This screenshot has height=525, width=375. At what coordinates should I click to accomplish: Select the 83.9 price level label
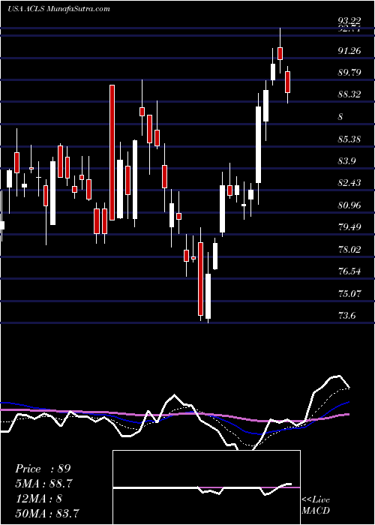(x=346, y=161)
